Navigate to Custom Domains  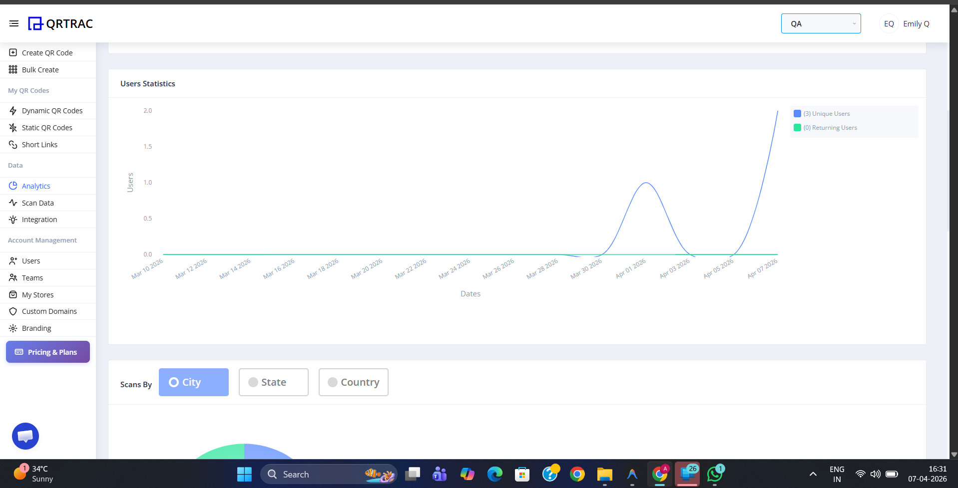(49, 311)
